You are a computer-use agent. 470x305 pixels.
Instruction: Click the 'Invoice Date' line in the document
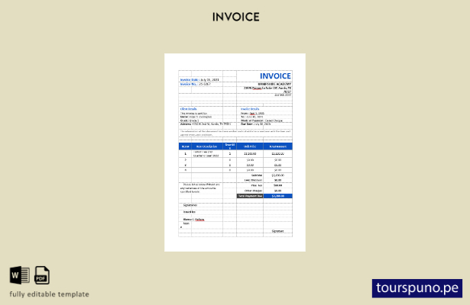click(x=199, y=80)
